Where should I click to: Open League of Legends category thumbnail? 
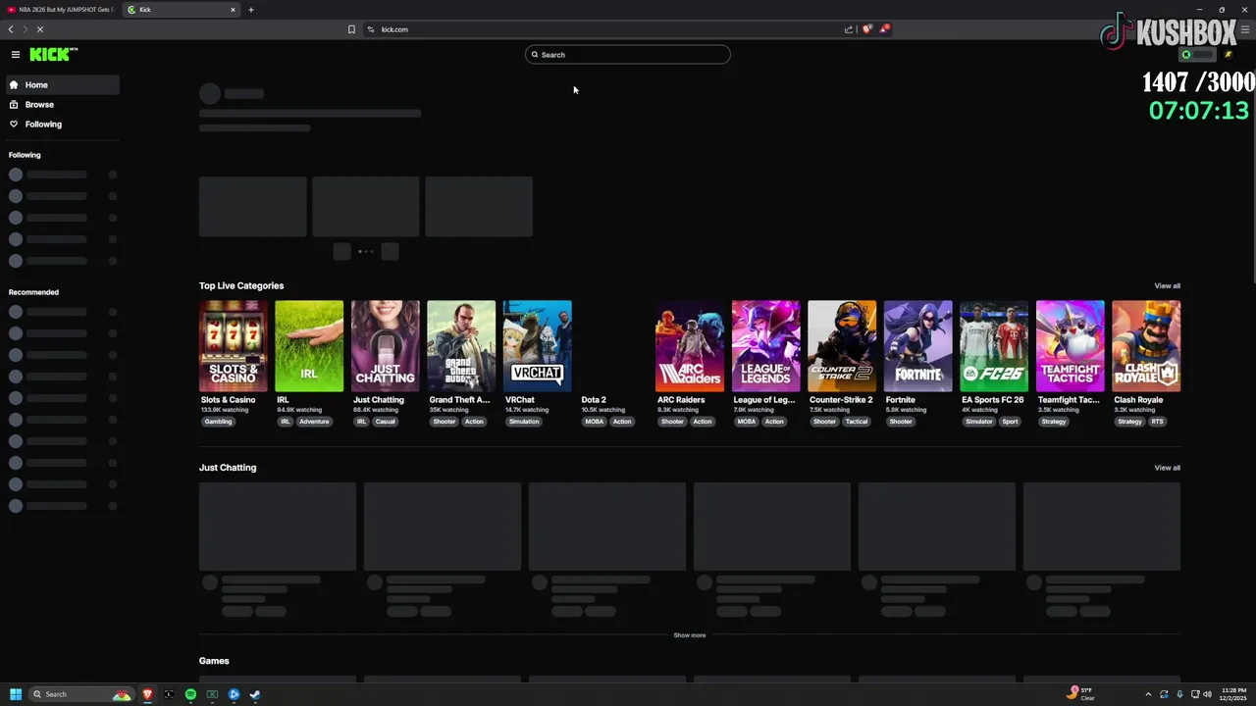click(766, 346)
